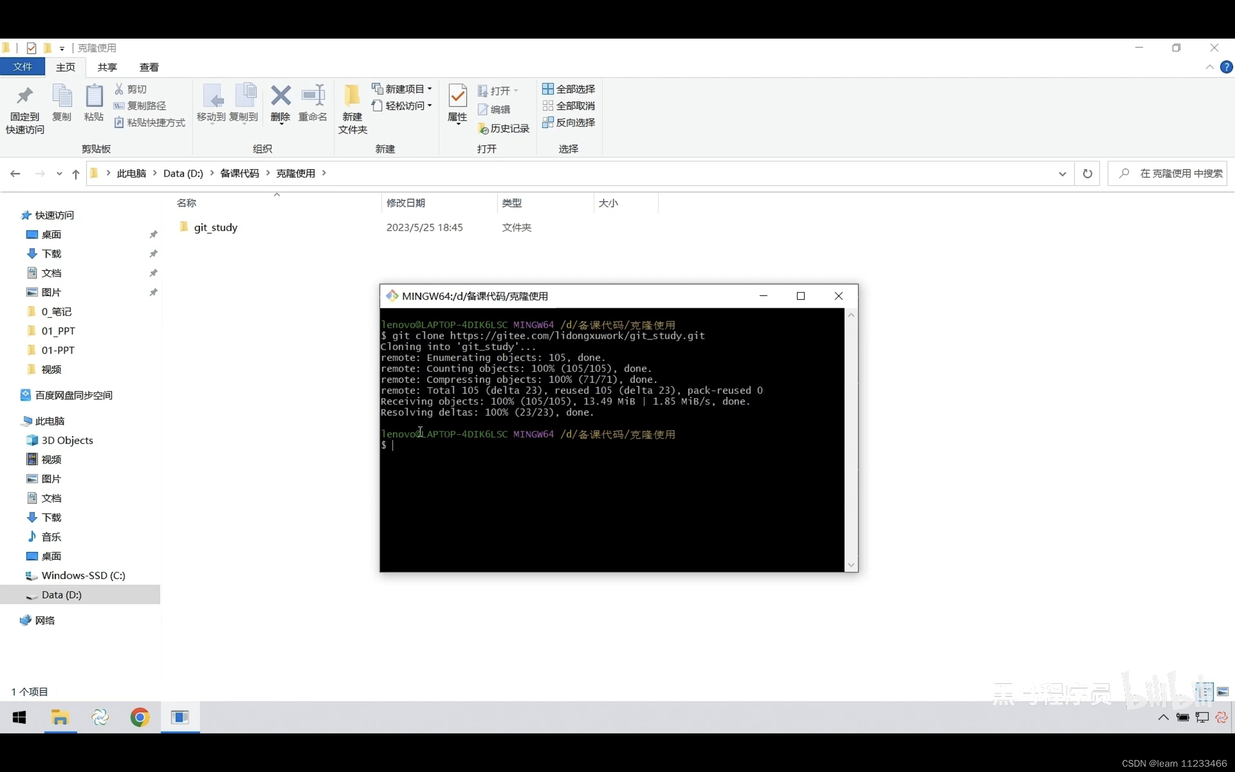
Task: Switch to the 查看 tab
Action: [x=149, y=67]
